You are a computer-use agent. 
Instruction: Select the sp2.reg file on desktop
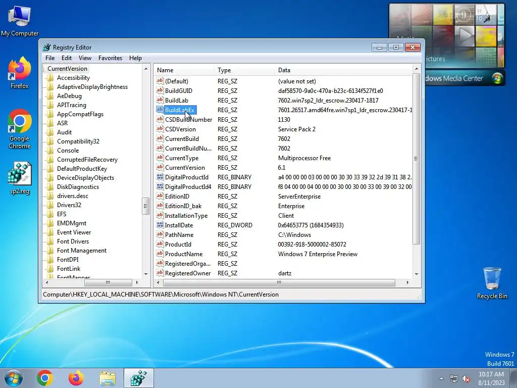click(20, 178)
